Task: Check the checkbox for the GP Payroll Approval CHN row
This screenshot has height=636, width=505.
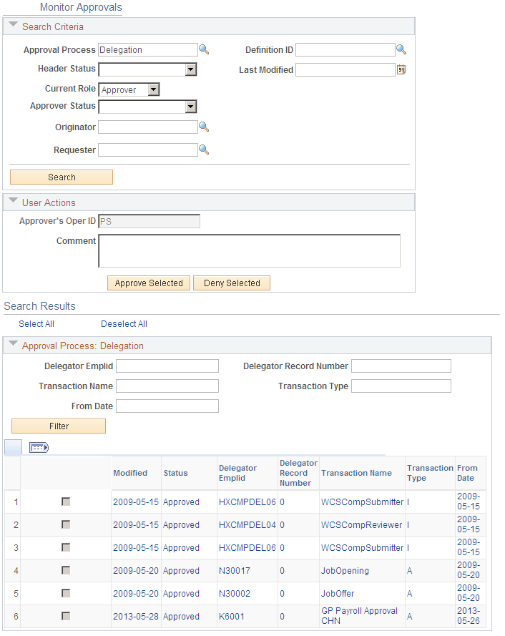Action: tap(65, 616)
